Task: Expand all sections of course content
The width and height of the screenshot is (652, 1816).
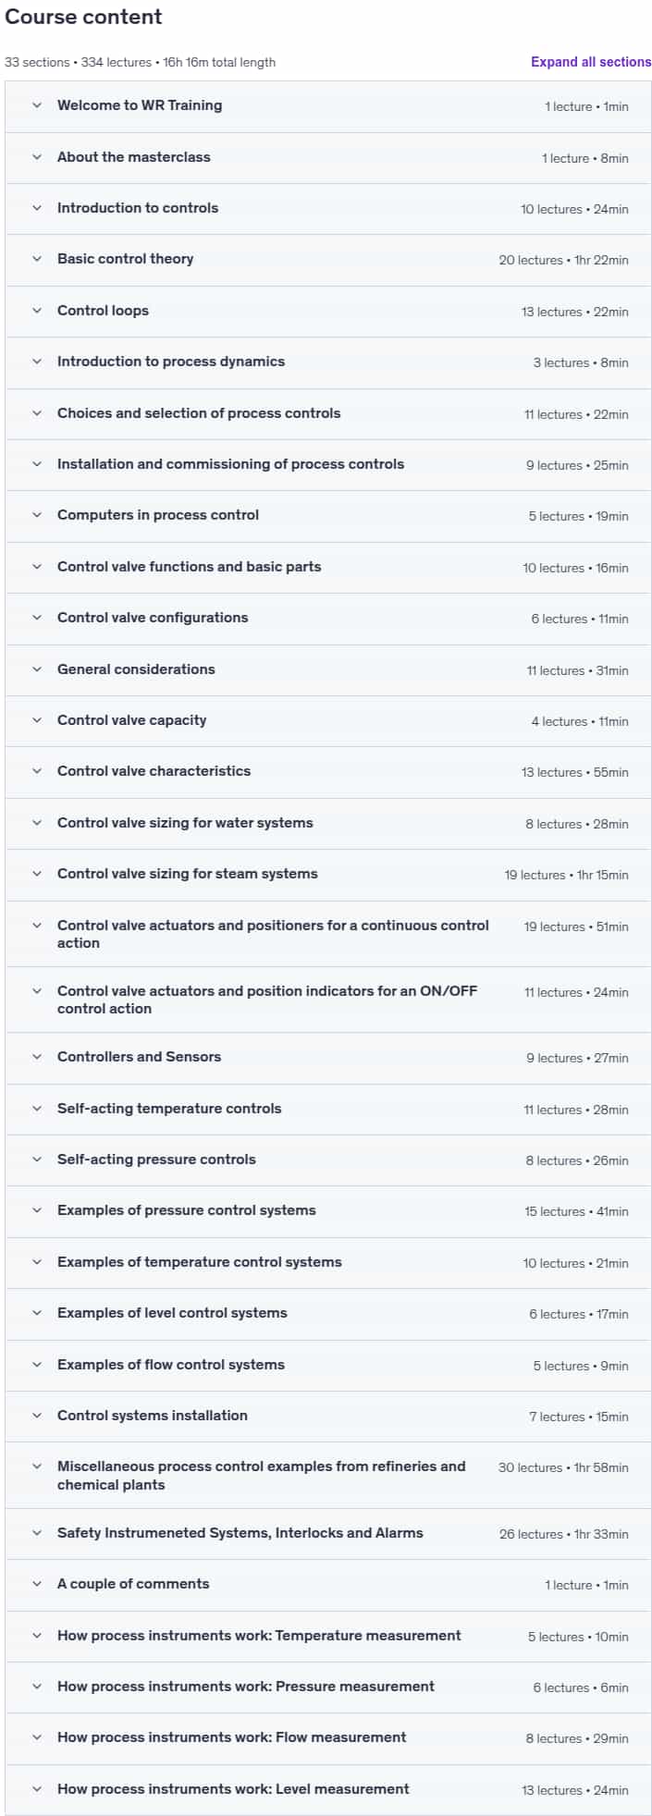Action: coord(591,62)
